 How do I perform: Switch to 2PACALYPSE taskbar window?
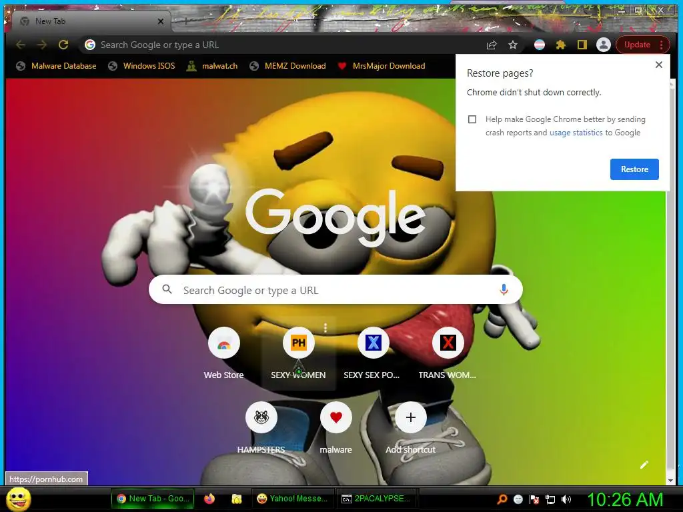click(x=376, y=499)
